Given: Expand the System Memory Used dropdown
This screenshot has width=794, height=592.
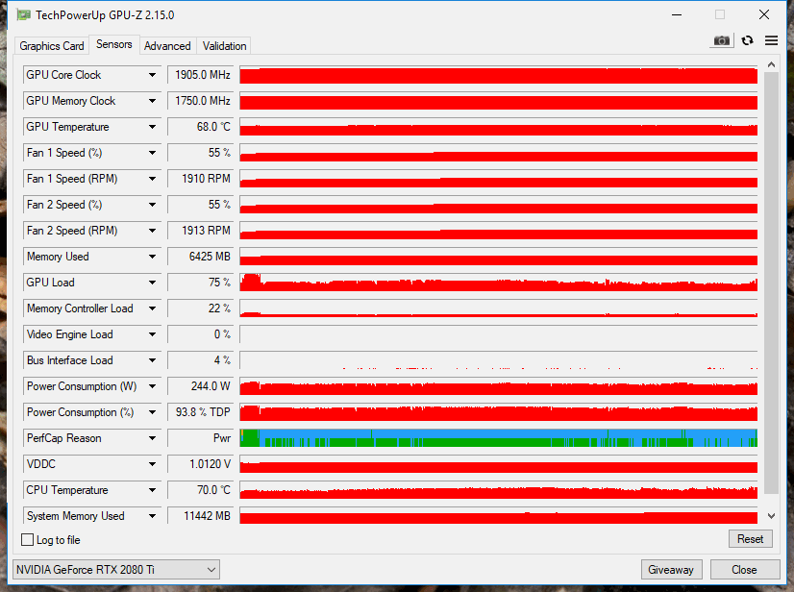Looking at the screenshot, I should click(x=152, y=516).
